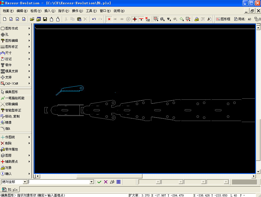261x197 pixels.
Task: Open the 插入(I) menu
Action: click(50, 11)
